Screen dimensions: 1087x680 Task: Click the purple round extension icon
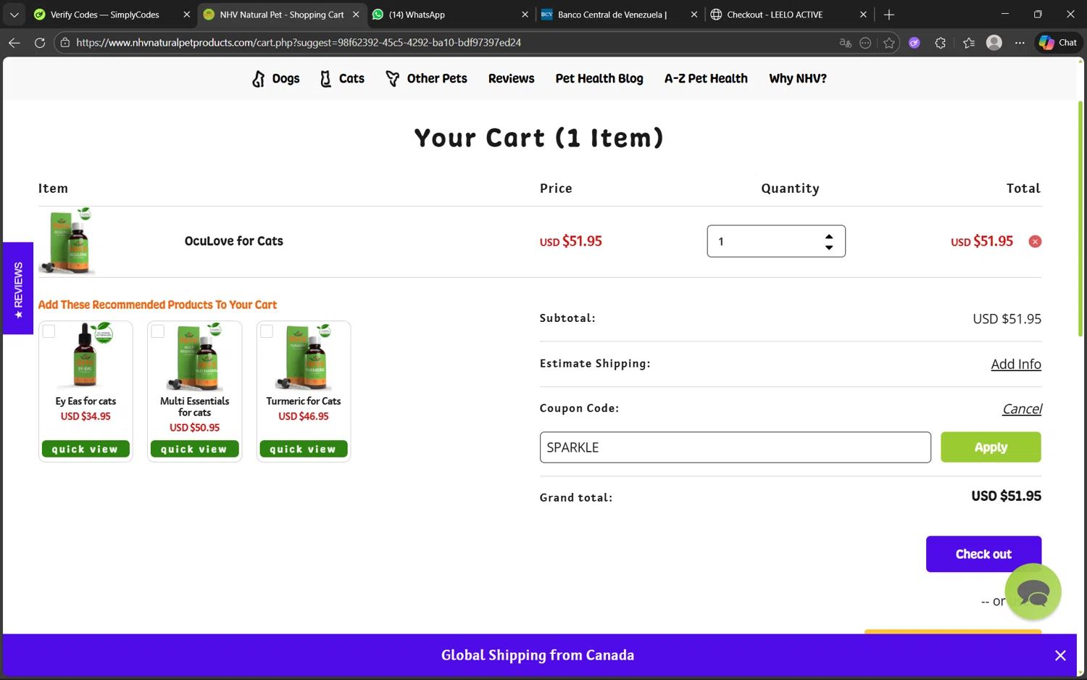[915, 43]
